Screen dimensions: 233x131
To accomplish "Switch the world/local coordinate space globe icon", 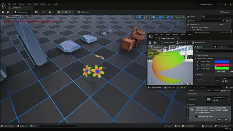I will [x=146, y=17].
